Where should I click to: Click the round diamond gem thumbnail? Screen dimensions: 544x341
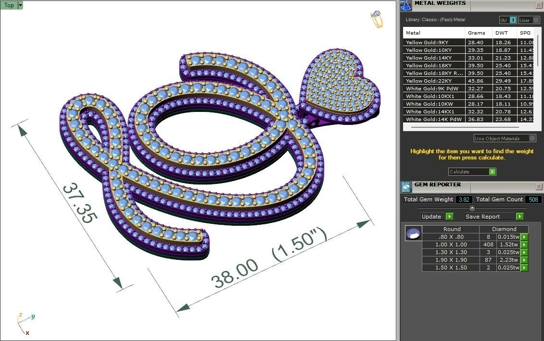(413, 233)
